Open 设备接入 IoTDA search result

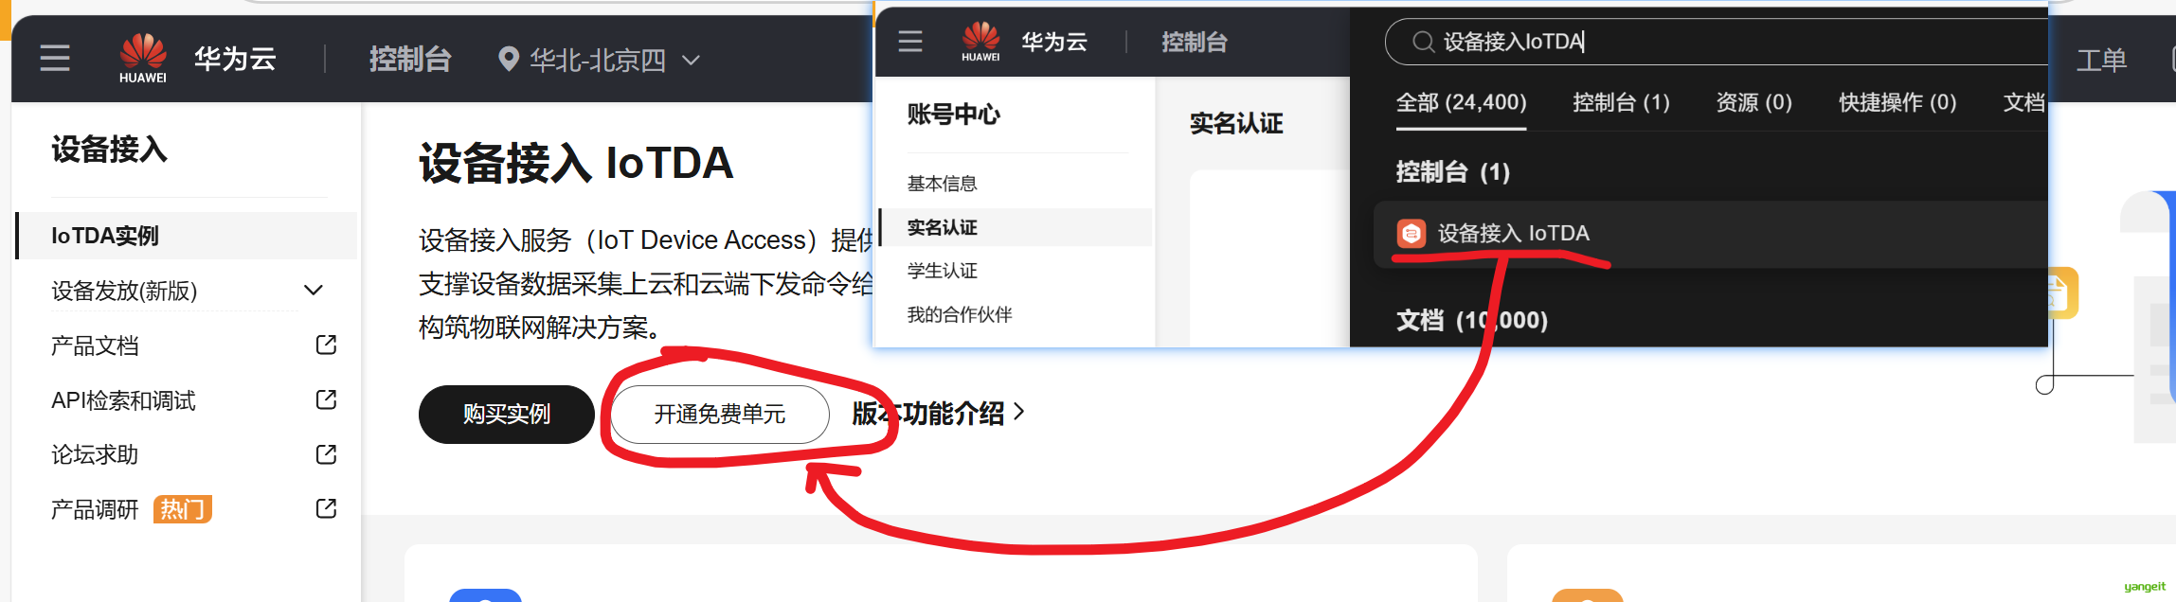point(1710,234)
